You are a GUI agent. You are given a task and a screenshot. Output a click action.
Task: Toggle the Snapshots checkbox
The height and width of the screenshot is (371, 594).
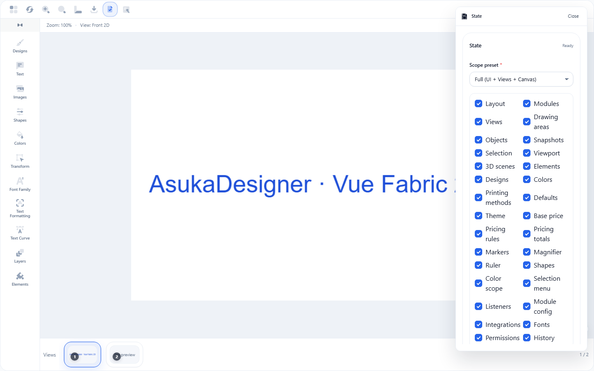click(527, 140)
